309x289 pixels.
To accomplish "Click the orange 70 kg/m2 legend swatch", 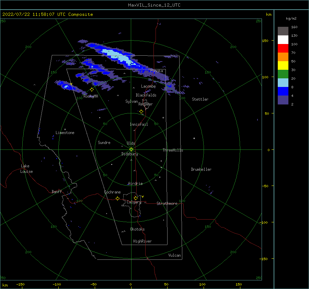I will (x=283, y=57).
